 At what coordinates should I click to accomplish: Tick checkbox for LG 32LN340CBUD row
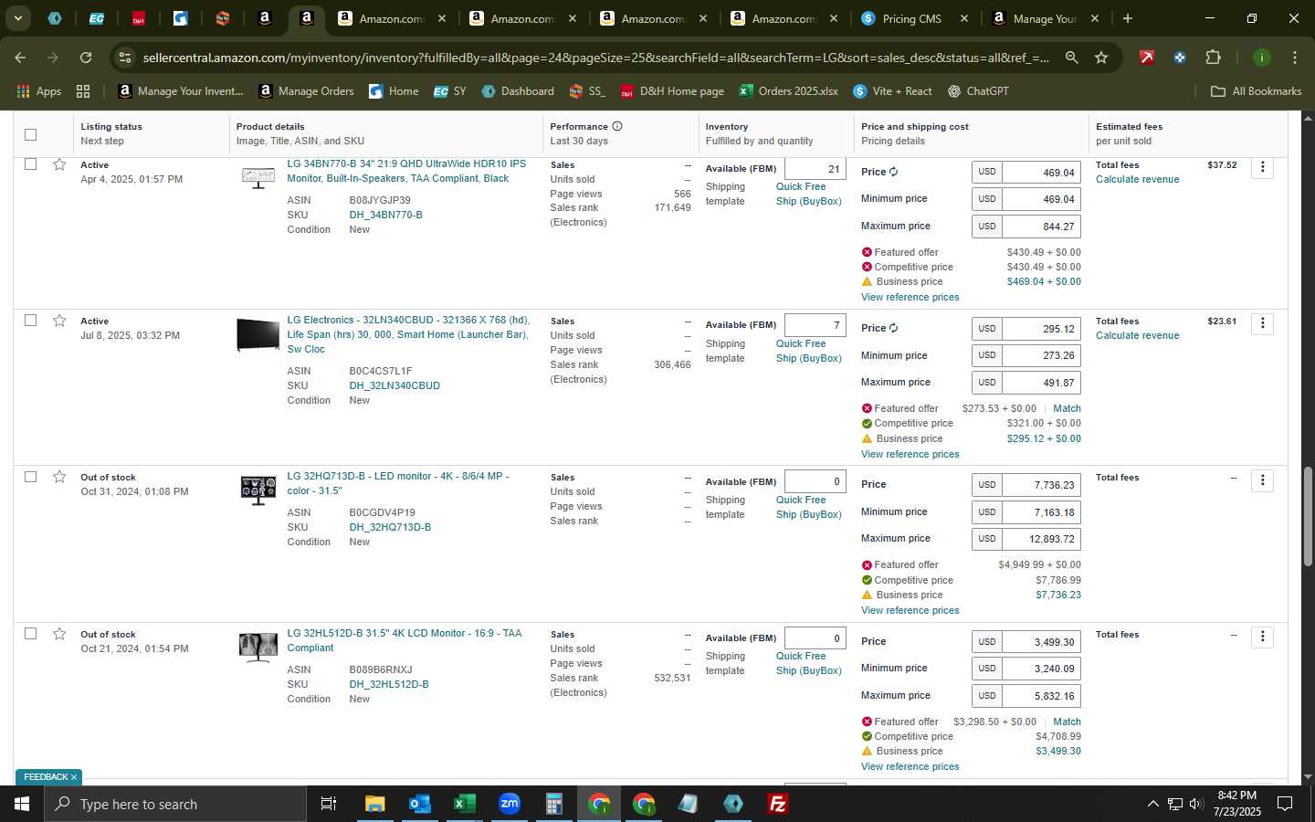point(30,321)
